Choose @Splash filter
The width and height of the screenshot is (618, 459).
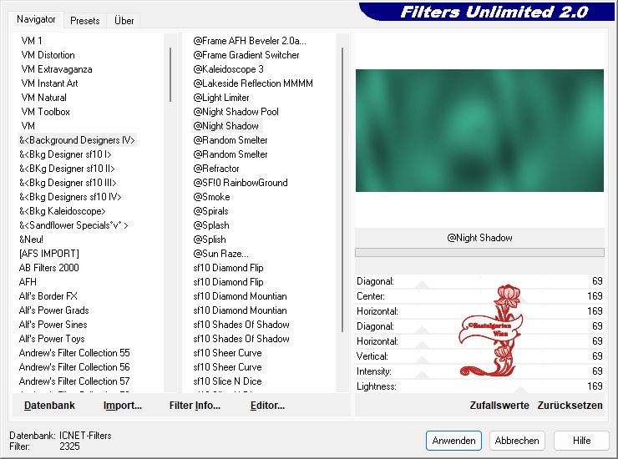(211, 225)
